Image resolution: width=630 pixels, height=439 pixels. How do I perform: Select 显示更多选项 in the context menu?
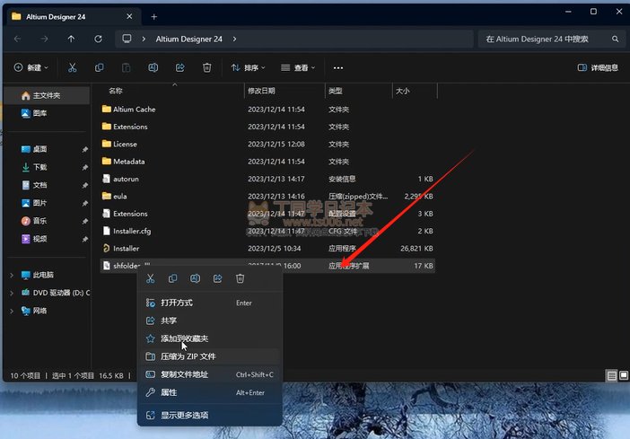tap(184, 415)
